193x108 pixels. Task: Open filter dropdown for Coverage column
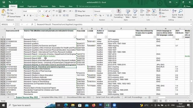134,37
